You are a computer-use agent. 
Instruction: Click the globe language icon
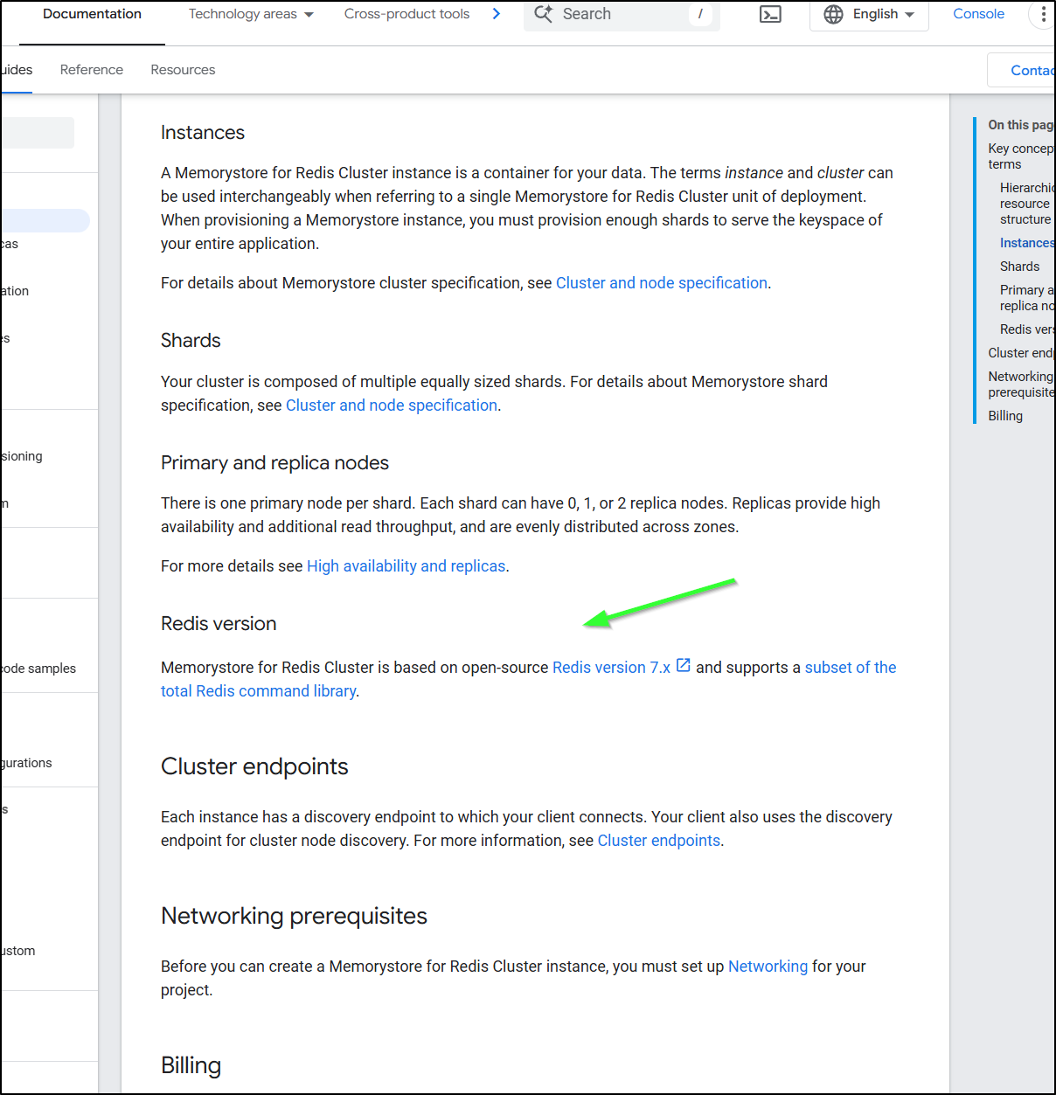pyautogui.click(x=834, y=14)
